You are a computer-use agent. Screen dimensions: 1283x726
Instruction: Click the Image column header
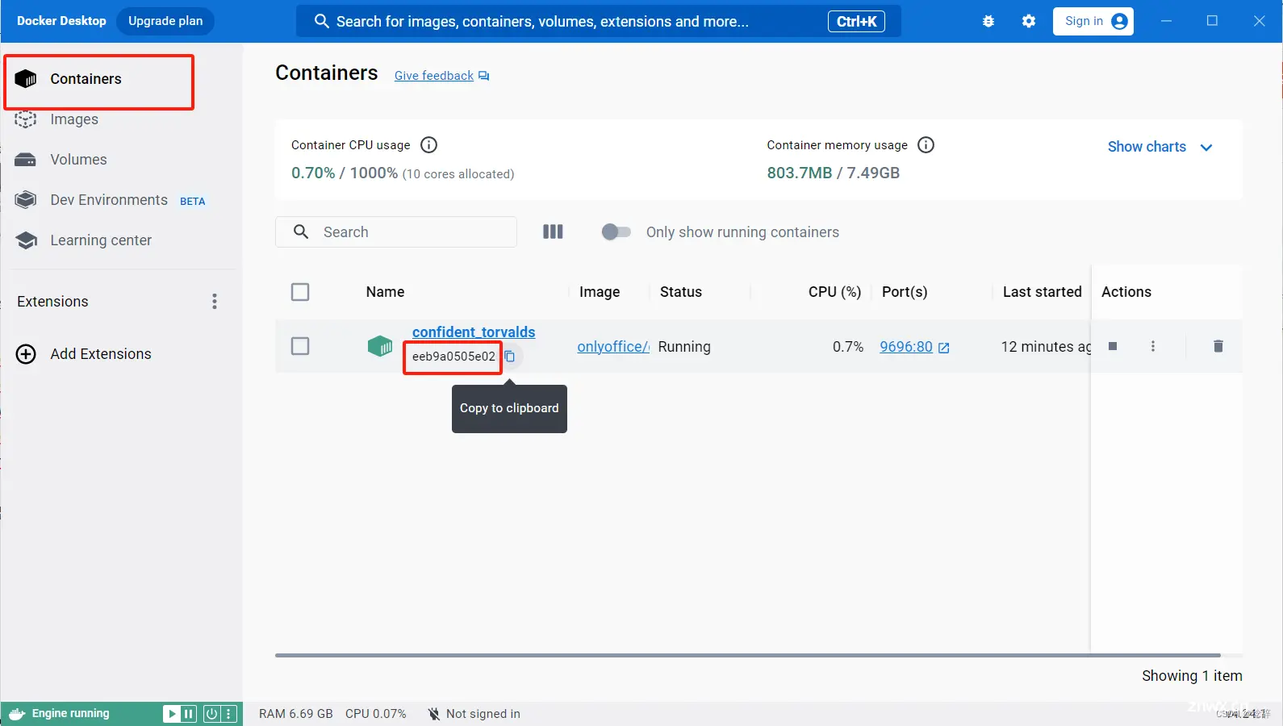point(600,292)
